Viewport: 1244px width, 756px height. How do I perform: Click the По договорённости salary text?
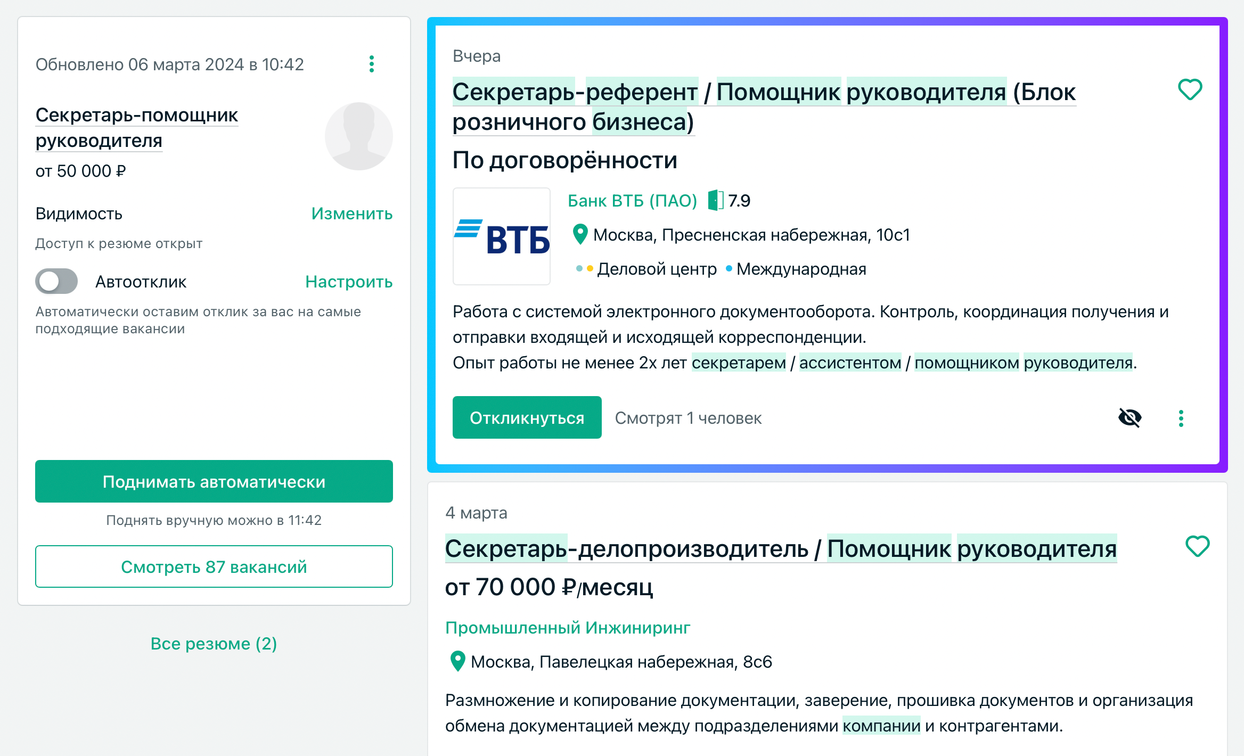point(565,160)
